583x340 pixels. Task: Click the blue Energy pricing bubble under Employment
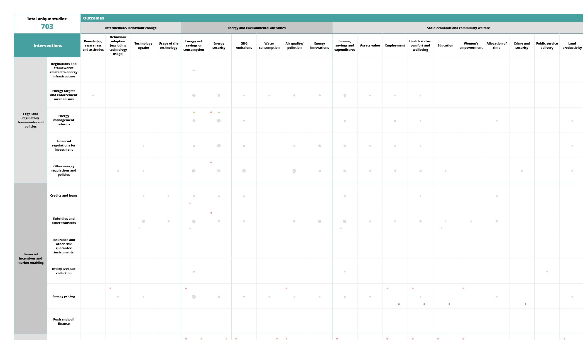(x=399, y=304)
